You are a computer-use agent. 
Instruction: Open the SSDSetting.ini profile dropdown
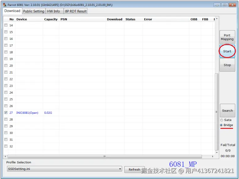pyautogui.click(x=64, y=169)
